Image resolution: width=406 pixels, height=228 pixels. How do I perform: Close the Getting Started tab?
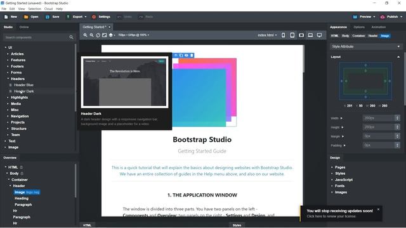pos(109,27)
